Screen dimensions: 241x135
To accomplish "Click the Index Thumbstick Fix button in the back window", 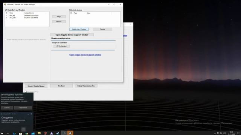I will (86, 86).
